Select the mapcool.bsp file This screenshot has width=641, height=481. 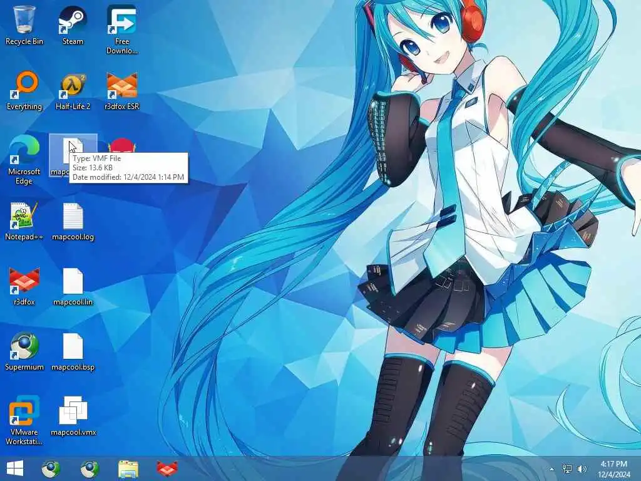(x=73, y=352)
